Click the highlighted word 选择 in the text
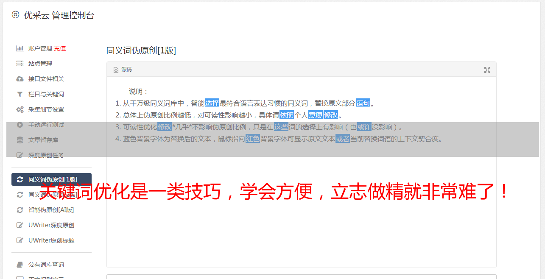The image size is (545, 279). (x=212, y=103)
